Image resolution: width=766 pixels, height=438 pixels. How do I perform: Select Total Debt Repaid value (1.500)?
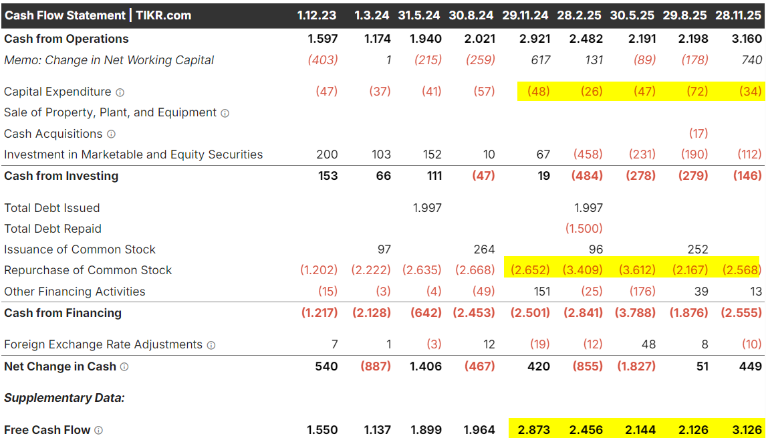click(584, 229)
